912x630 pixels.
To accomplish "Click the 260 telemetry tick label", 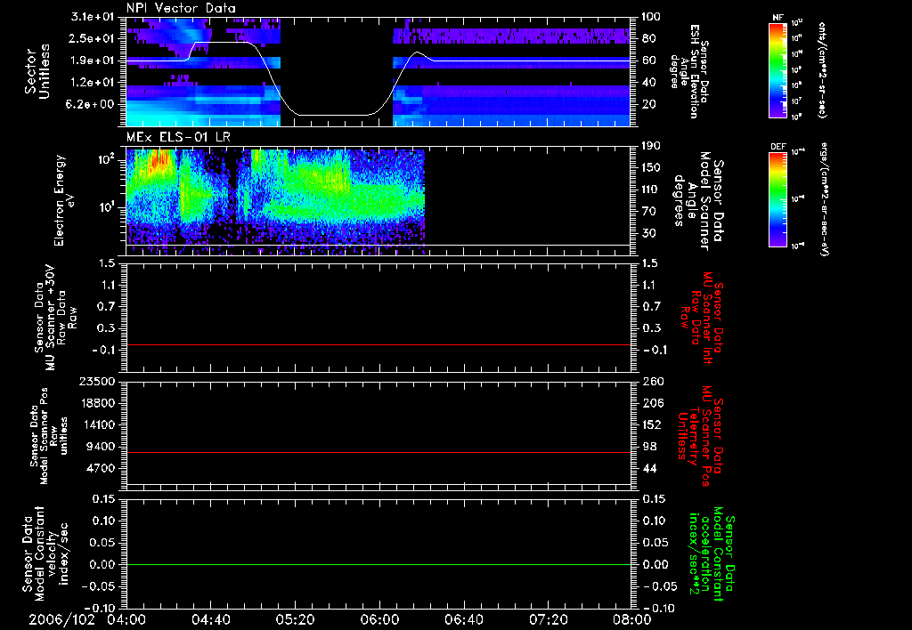I will point(653,382).
